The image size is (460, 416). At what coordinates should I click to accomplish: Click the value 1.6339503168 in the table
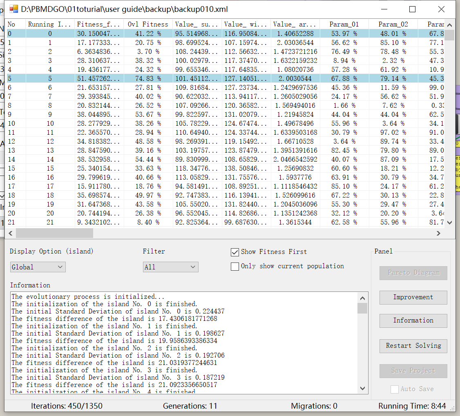pyautogui.click(x=295, y=133)
